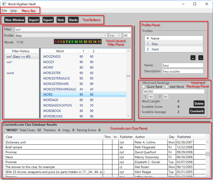The height and width of the screenshot is (180, 213).
Task: Select the WORCESTERSHIRE word row
Action: [x=83, y=84]
